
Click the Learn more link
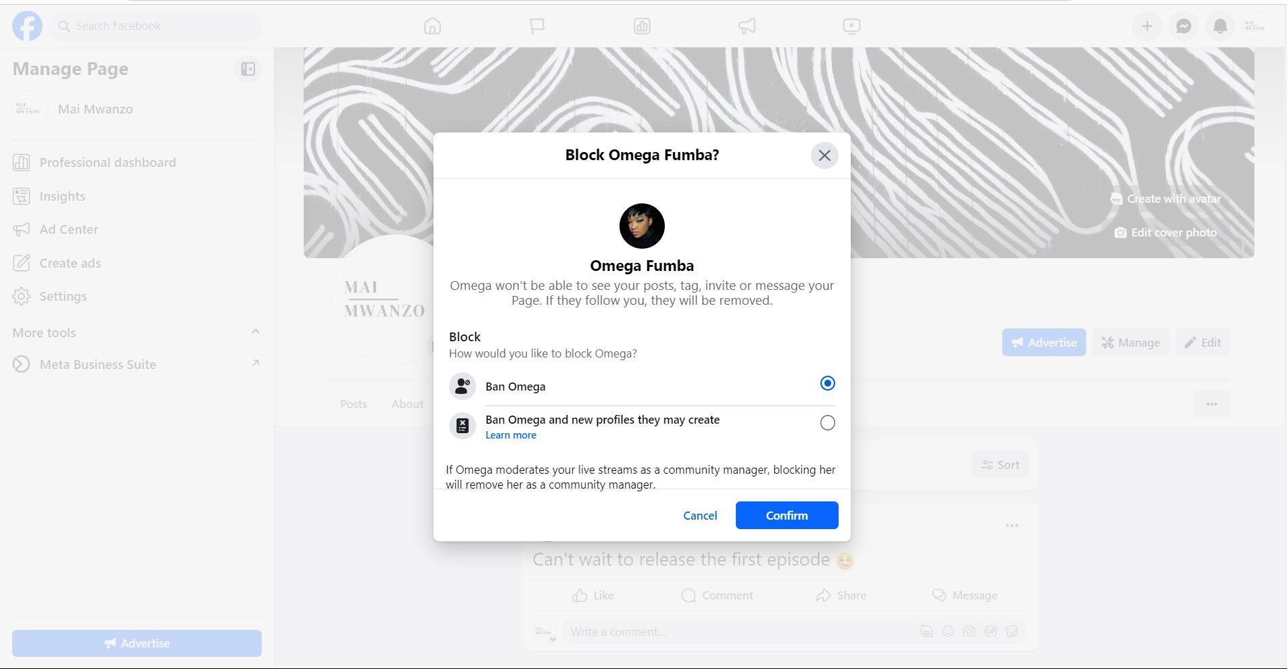click(x=511, y=435)
